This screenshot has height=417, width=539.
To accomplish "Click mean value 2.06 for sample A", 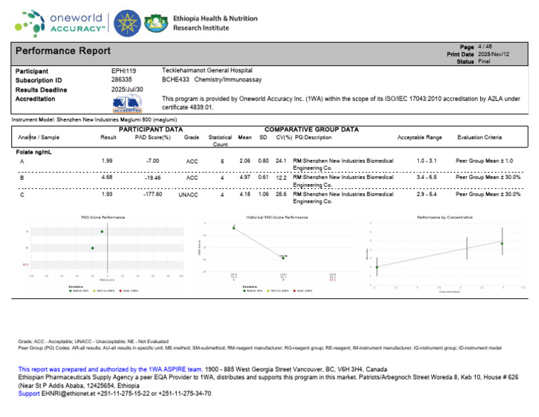I will click(x=245, y=161).
